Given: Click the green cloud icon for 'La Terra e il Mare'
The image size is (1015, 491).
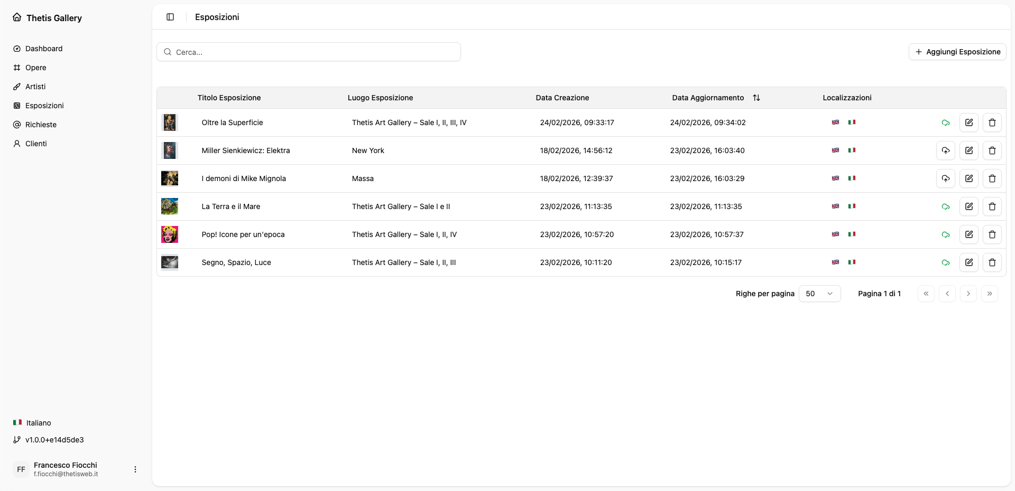Looking at the screenshot, I should pyautogui.click(x=945, y=206).
